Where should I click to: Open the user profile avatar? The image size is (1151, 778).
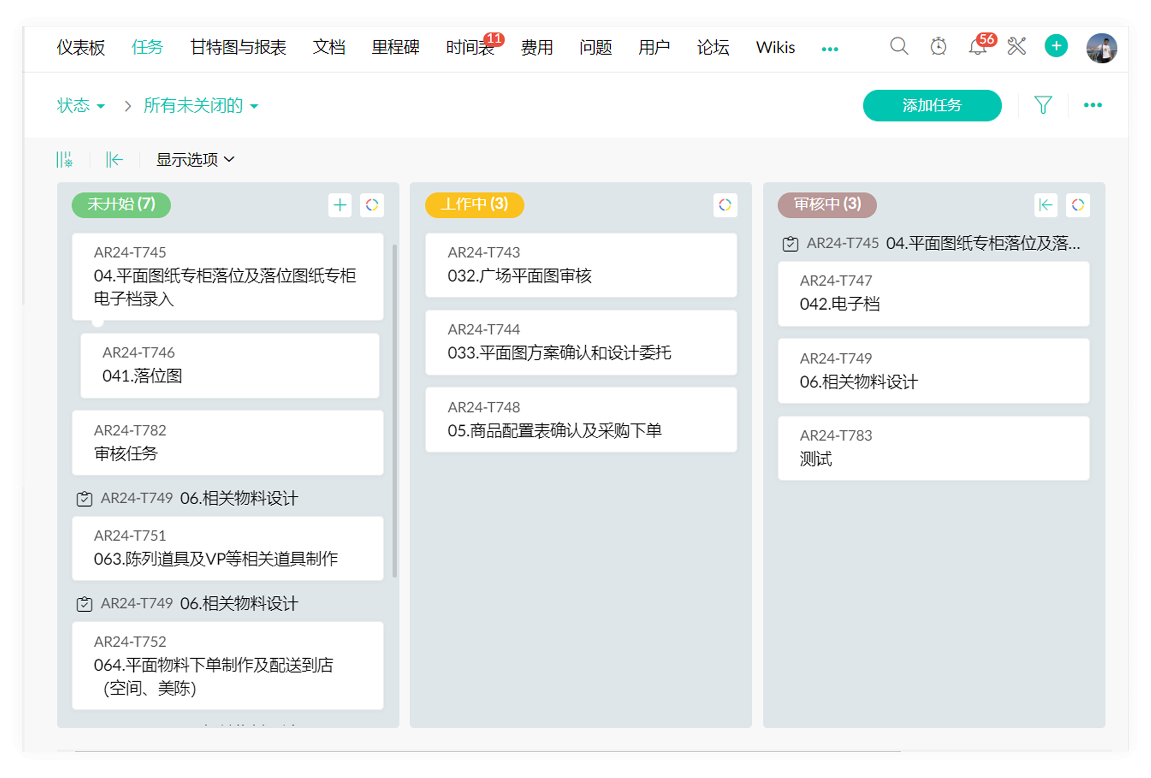1101,48
